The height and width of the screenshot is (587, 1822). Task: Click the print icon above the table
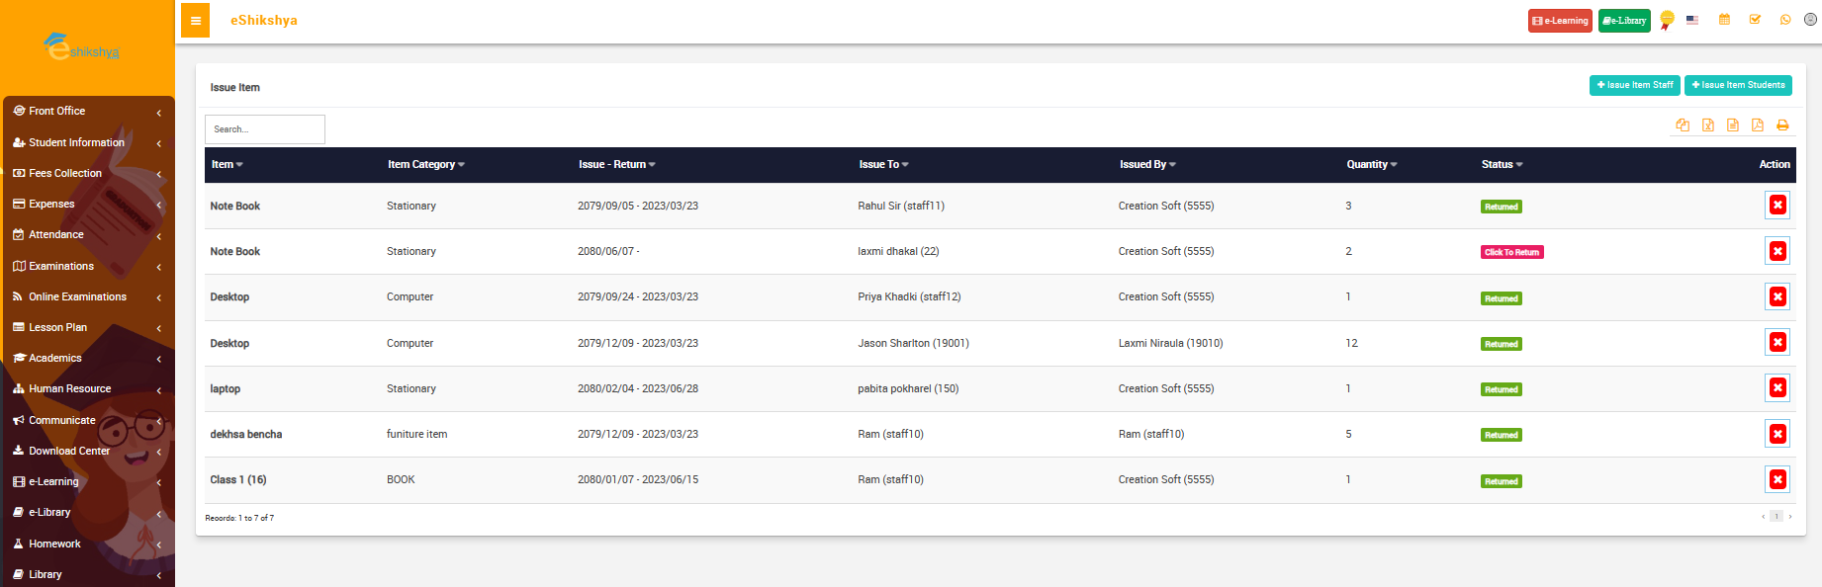click(1782, 126)
